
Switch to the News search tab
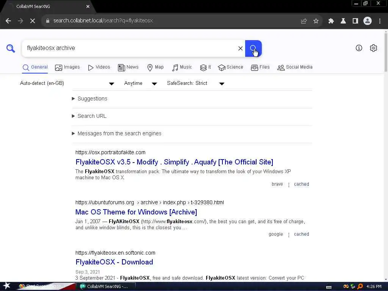pos(128,67)
